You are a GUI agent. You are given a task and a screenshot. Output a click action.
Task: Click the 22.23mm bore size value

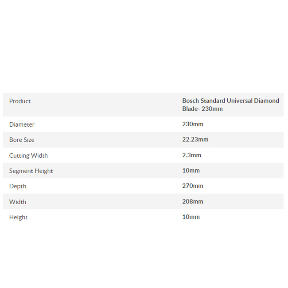(195, 140)
